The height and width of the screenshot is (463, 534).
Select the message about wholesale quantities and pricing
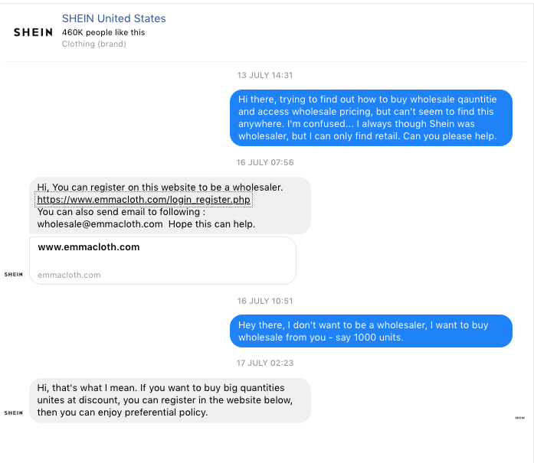pyautogui.click(x=371, y=118)
